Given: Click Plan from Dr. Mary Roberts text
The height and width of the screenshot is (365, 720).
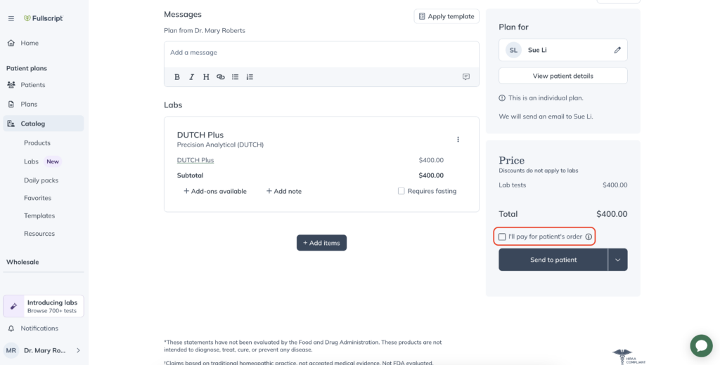Looking at the screenshot, I should coord(205,31).
